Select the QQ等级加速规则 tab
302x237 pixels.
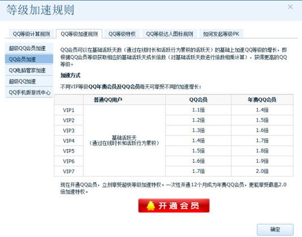pos(79,34)
